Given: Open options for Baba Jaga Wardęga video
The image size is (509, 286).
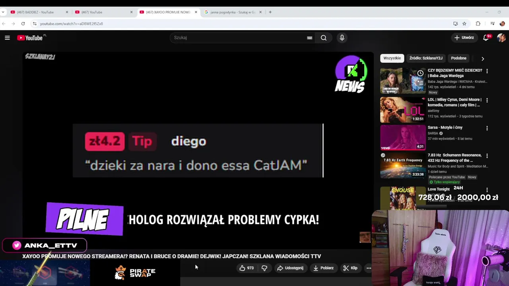Looking at the screenshot, I should (487, 71).
